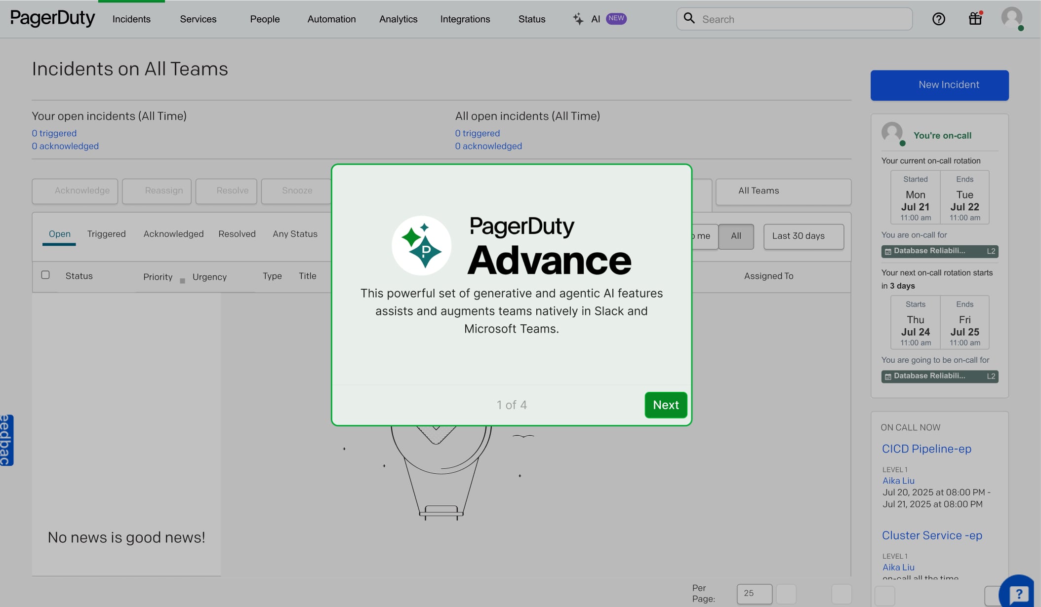
Task: Click the PagerDuty Advance star logo
Action: pyautogui.click(x=421, y=245)
